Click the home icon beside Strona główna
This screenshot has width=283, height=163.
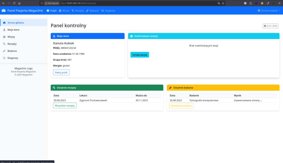point(4,23)
